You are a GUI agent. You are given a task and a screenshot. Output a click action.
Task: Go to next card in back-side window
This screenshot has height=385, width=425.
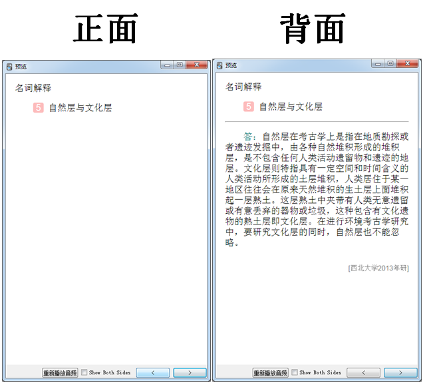pos(400,373)
